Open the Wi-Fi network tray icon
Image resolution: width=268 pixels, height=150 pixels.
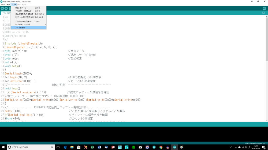[x=243, y=147]
